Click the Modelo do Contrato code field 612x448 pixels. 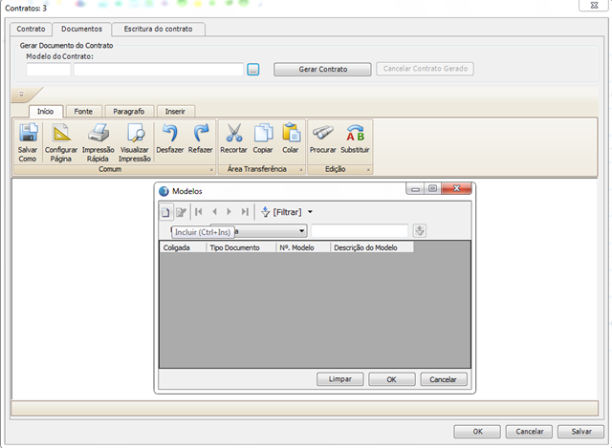49,70
